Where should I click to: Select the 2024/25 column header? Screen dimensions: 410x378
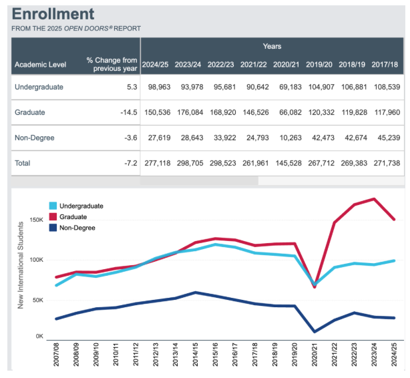click(x=155, y=65)
